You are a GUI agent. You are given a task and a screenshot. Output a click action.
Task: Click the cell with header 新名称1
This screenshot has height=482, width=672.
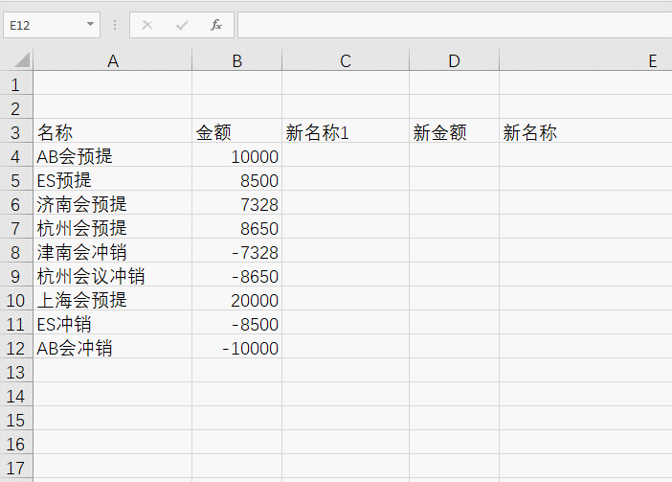pos(346,132)
